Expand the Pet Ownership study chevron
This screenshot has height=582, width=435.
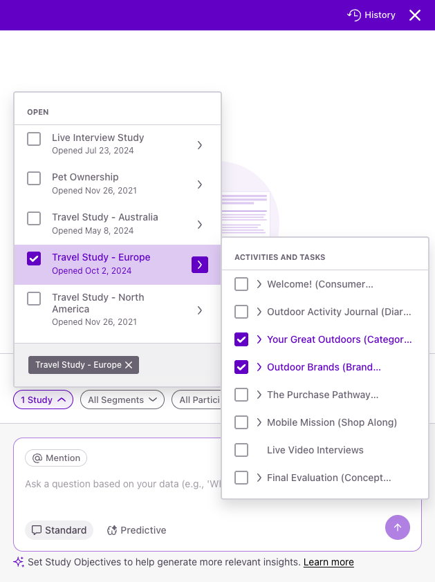pyautogui.click(x=199, y=184)
